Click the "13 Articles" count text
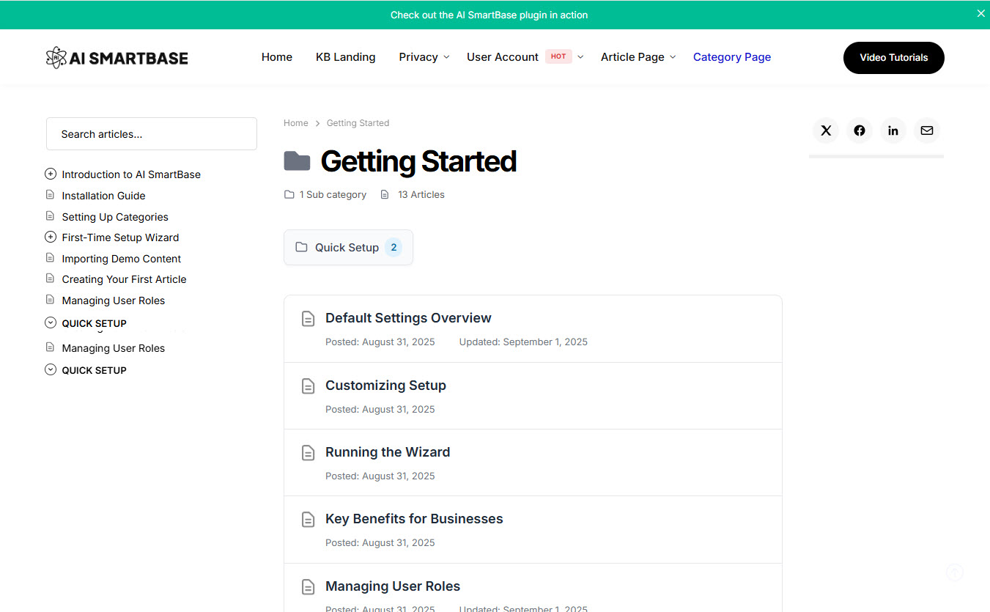 (x=421, y=195)
